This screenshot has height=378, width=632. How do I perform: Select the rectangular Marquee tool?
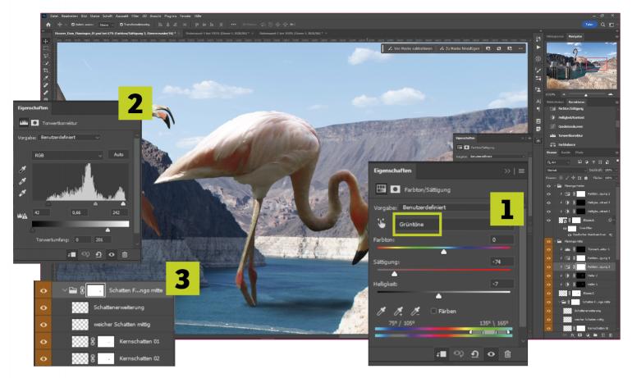tap(45, 48)
